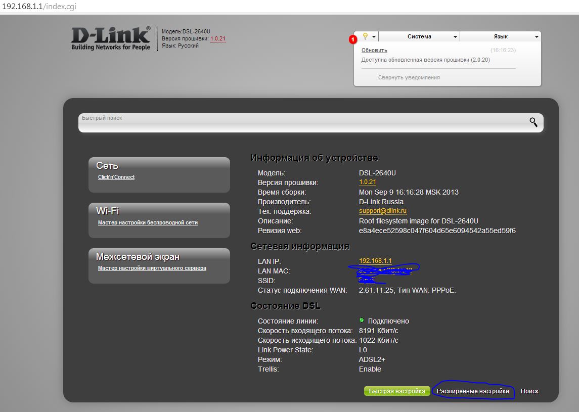Click the '8191 Кбит/с' downstream value
579x412 pixels.
[378, 331]
